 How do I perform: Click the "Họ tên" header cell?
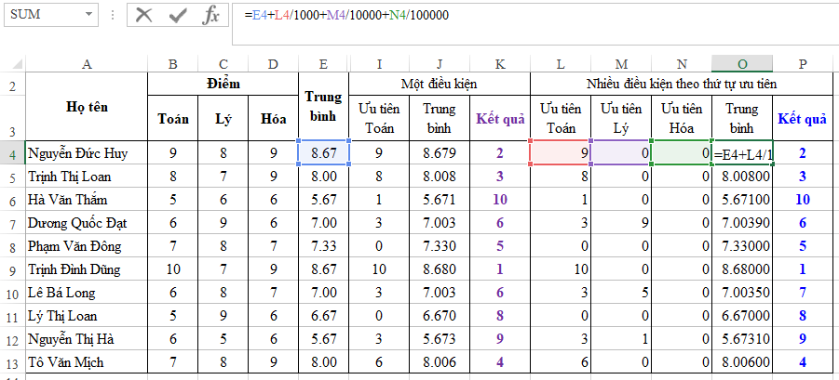coord(87,107)
